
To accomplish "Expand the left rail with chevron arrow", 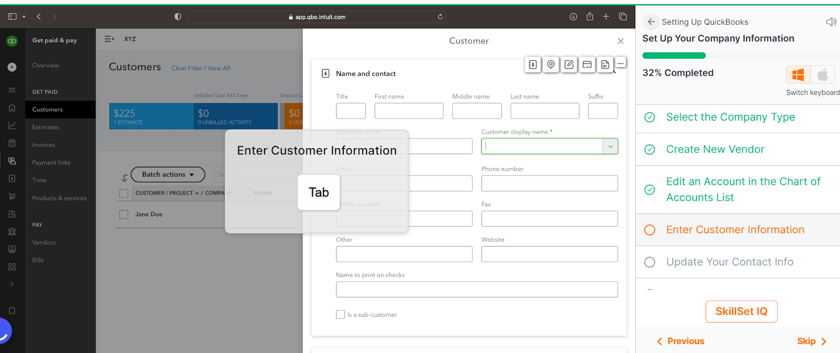I will click(x=12, y=284).
